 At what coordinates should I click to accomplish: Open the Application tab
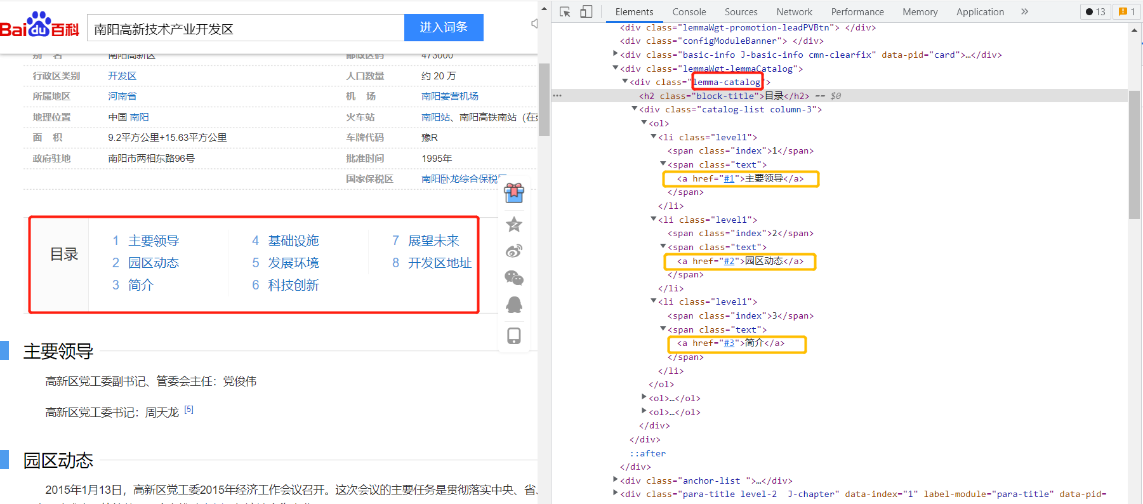[980, 11]
